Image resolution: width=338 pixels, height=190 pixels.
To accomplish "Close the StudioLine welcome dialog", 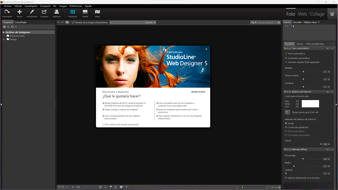I will [x=206, y=49].
